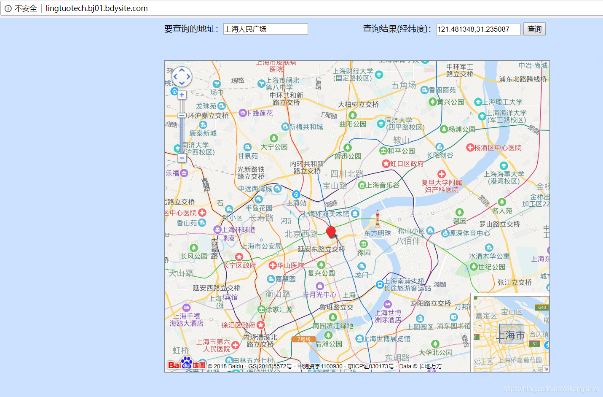Click the 上海海洋大学 university icon
603x397 pixels.
482,116
